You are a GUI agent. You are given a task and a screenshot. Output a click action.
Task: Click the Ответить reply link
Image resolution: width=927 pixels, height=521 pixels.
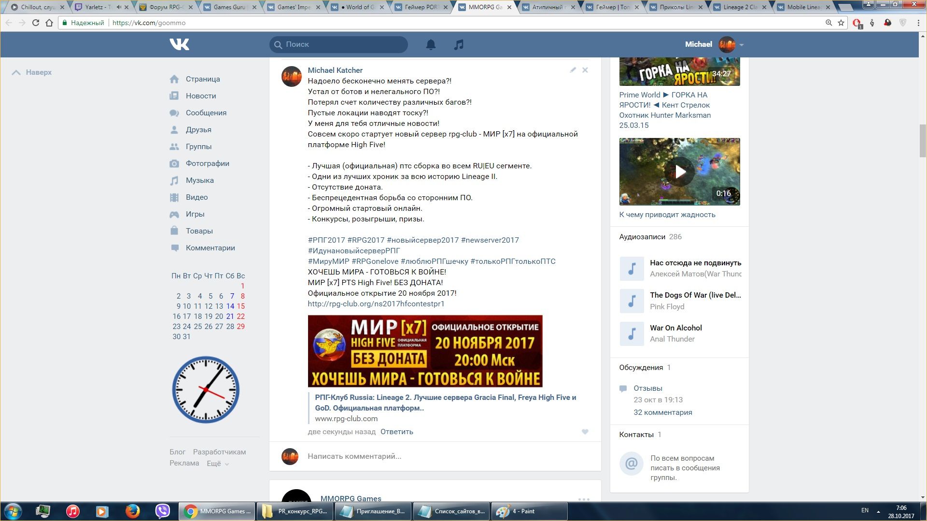point(396,432)
